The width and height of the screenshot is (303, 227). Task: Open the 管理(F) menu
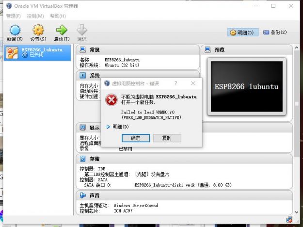click(14, 16)
